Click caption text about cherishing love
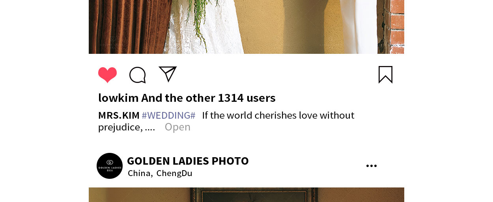The width and height of the screenshot is (493, 202). pos(278,116)
